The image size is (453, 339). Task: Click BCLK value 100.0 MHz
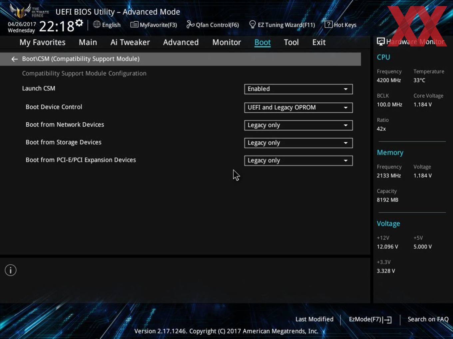[389, 104]
